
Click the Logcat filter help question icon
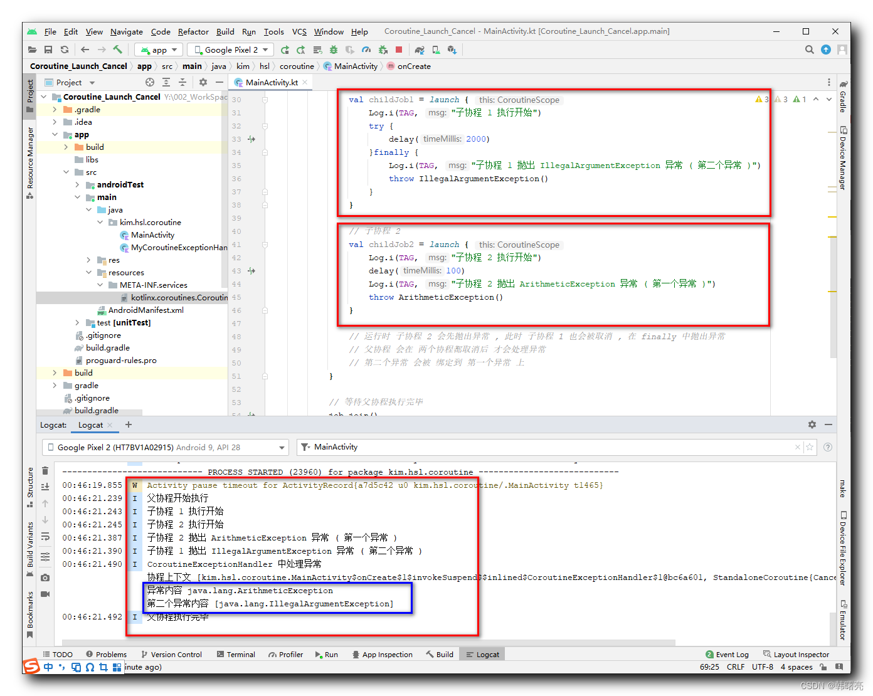(x=828, y=447)
